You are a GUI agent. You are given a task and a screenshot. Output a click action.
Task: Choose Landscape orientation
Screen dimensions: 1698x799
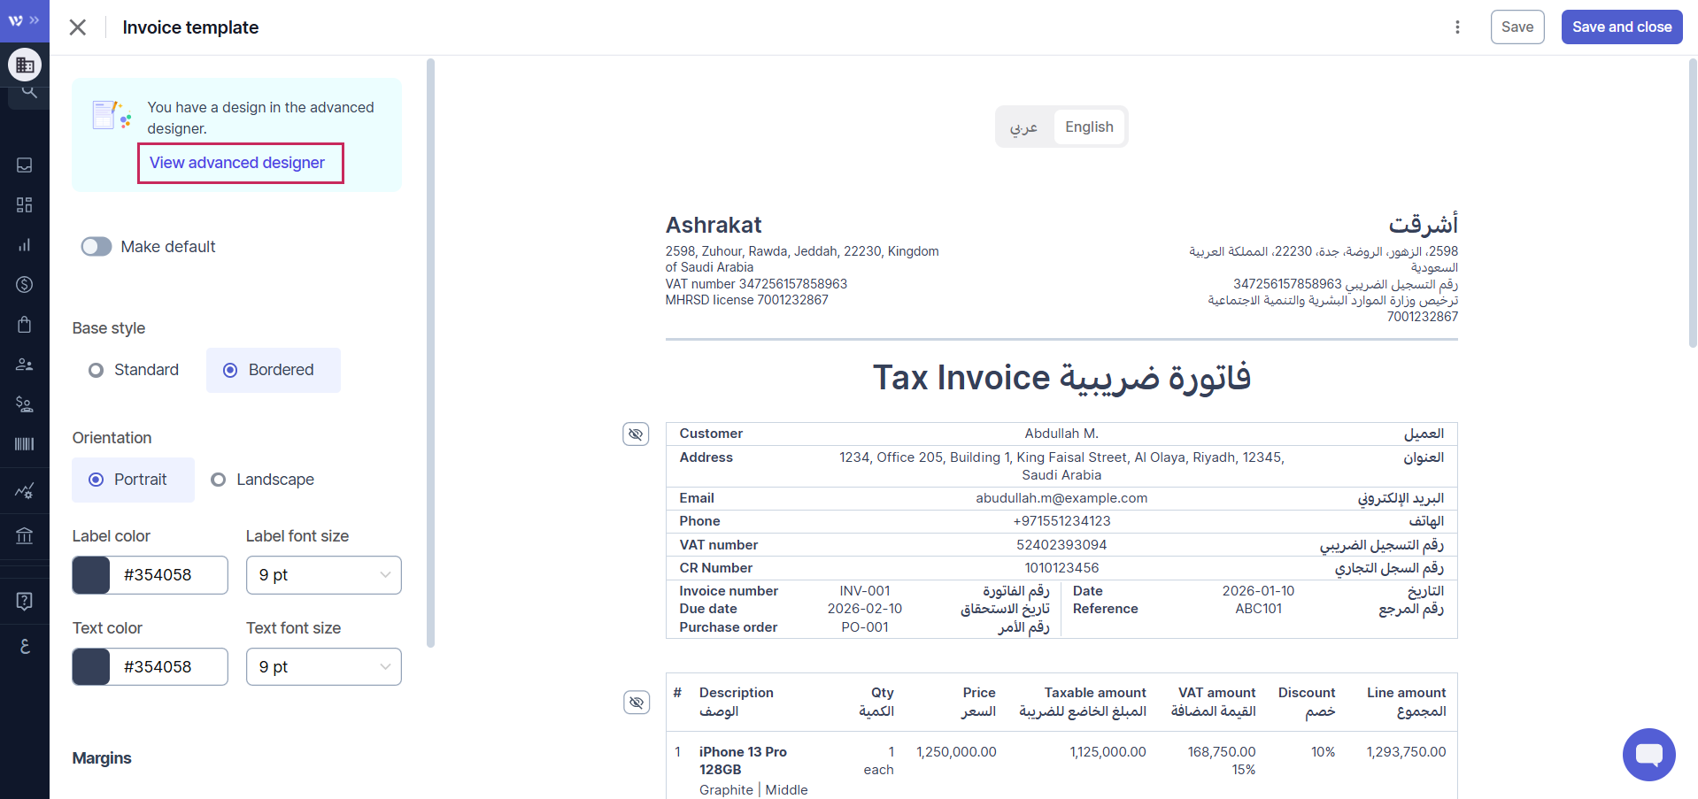point(263,480)
